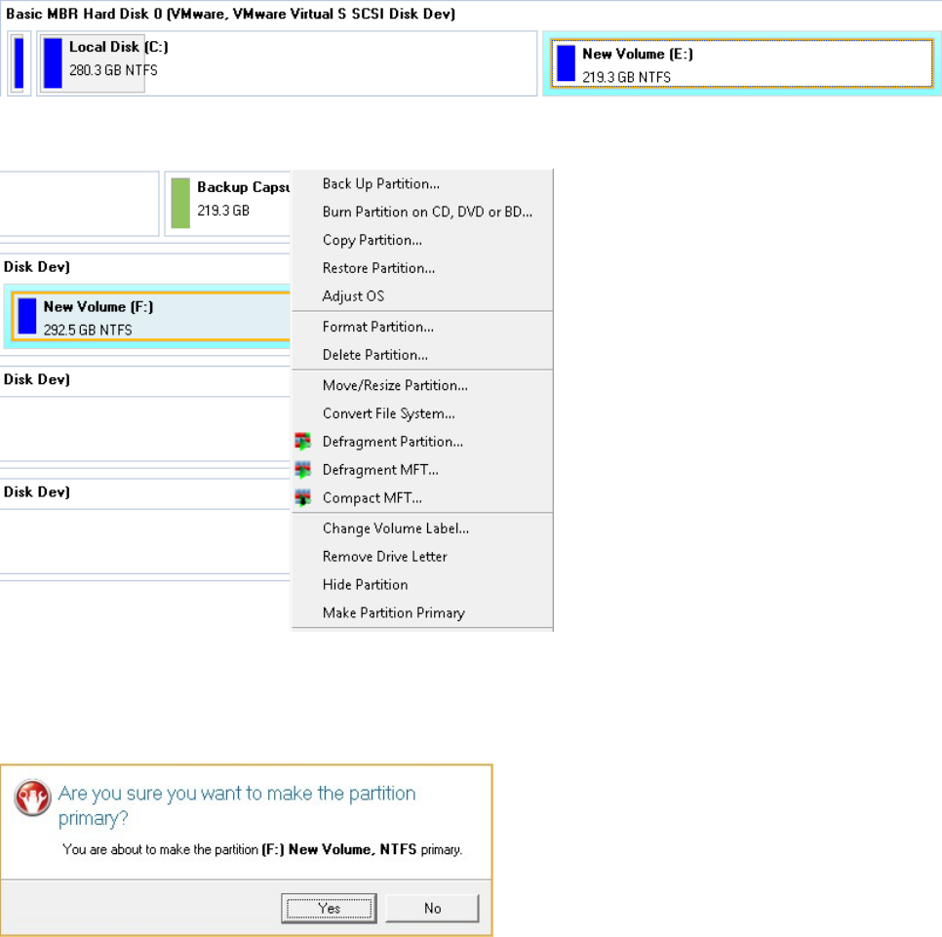Image resolution: width=942 pixels, height=937 pixels.
Task: Click blue icon of New Volume (F:)
Action: tap(27, 316)
